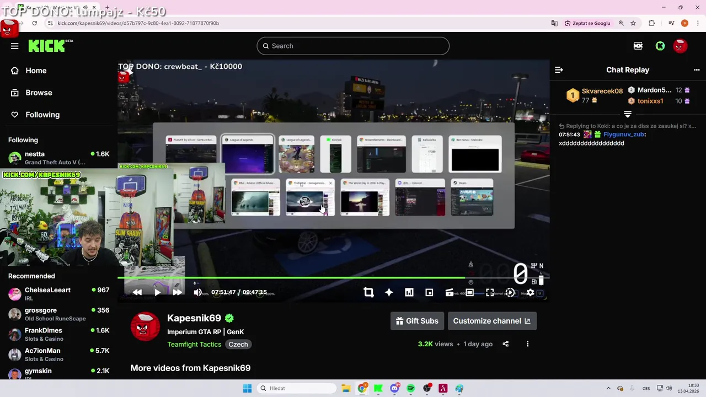Open the Kick hamburger menu
Viewport: 706px width, 397px height.
(x=14, y=46)
